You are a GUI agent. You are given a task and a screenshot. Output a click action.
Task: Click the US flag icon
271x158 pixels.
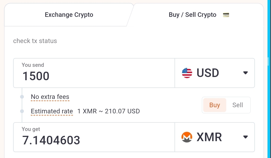click(x=187, y=73)
